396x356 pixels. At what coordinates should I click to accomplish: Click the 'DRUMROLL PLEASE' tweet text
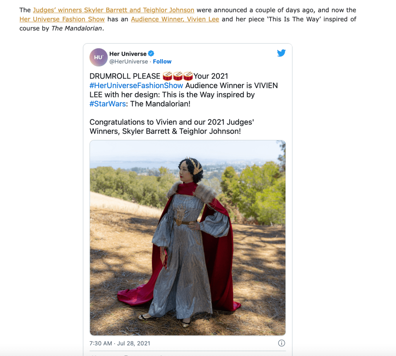click(125, 76)
